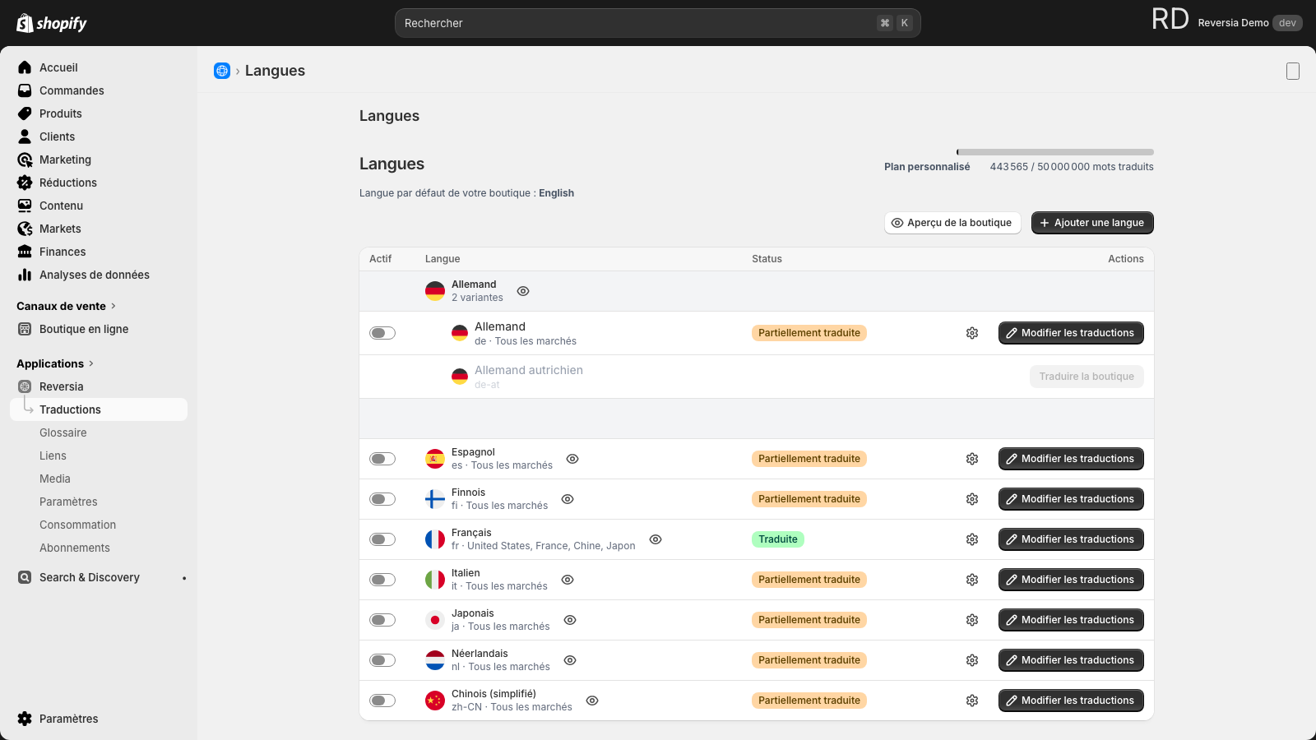Click Modifier les traductions for Japonais
Viewport: 1316px width, 740px height.
coord(1071,620)
